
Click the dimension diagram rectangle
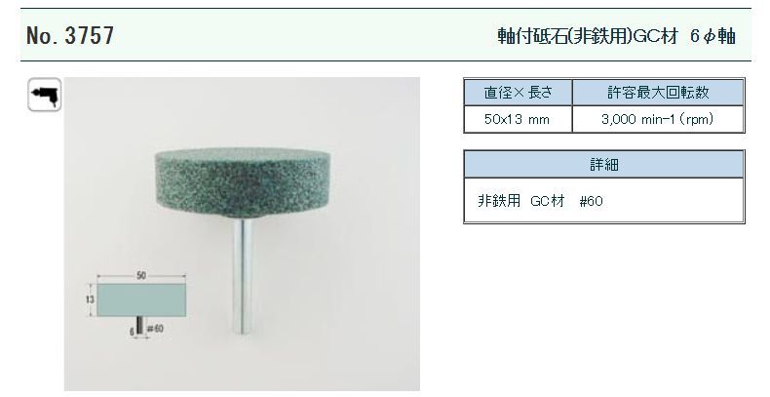click(141, 299)
